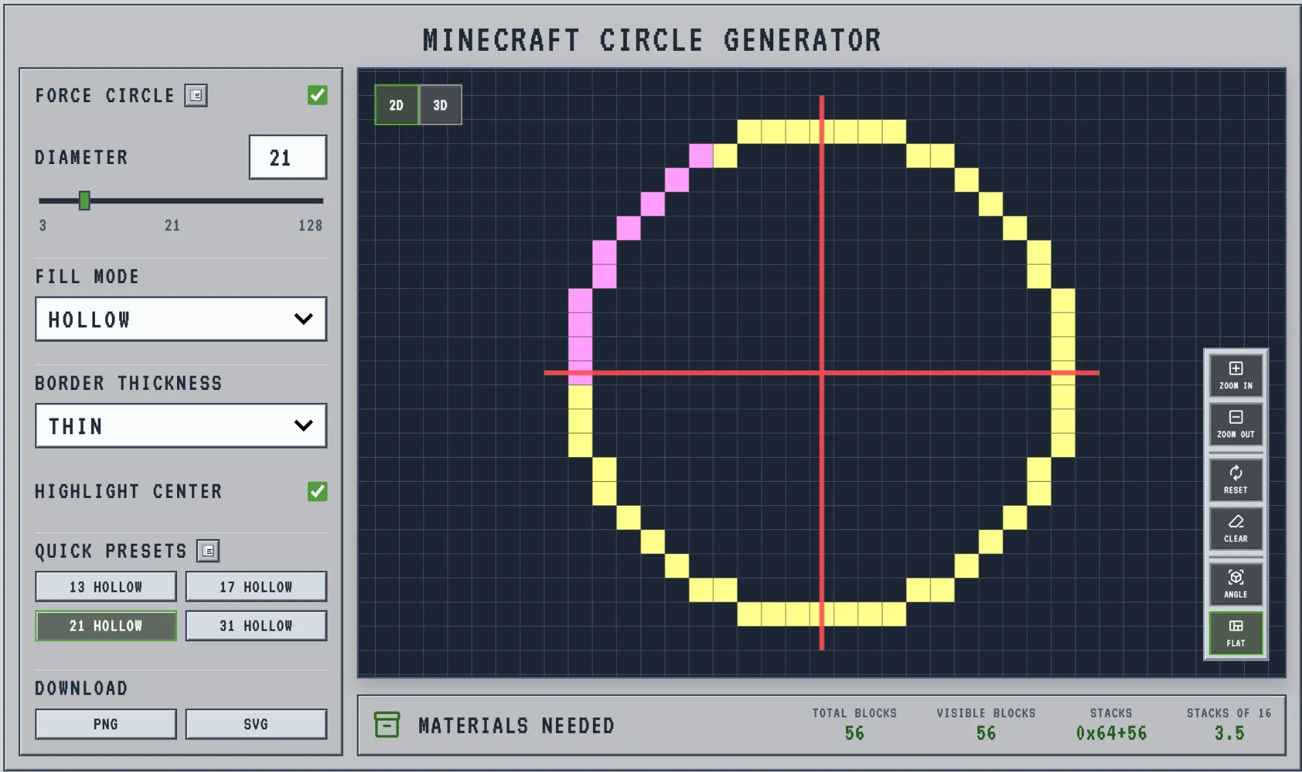
Task: Click the diameter input field showing 21
Action: [288, 157]
